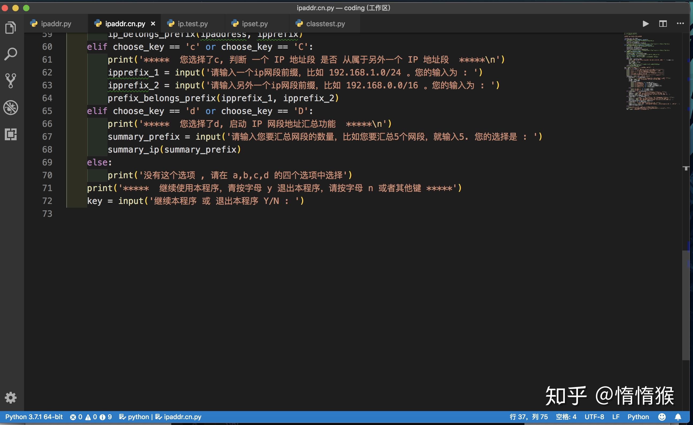This screenshot has width=693, height=425.
Task: Change the UTF-8 file encoding
Action: (595, 417)
